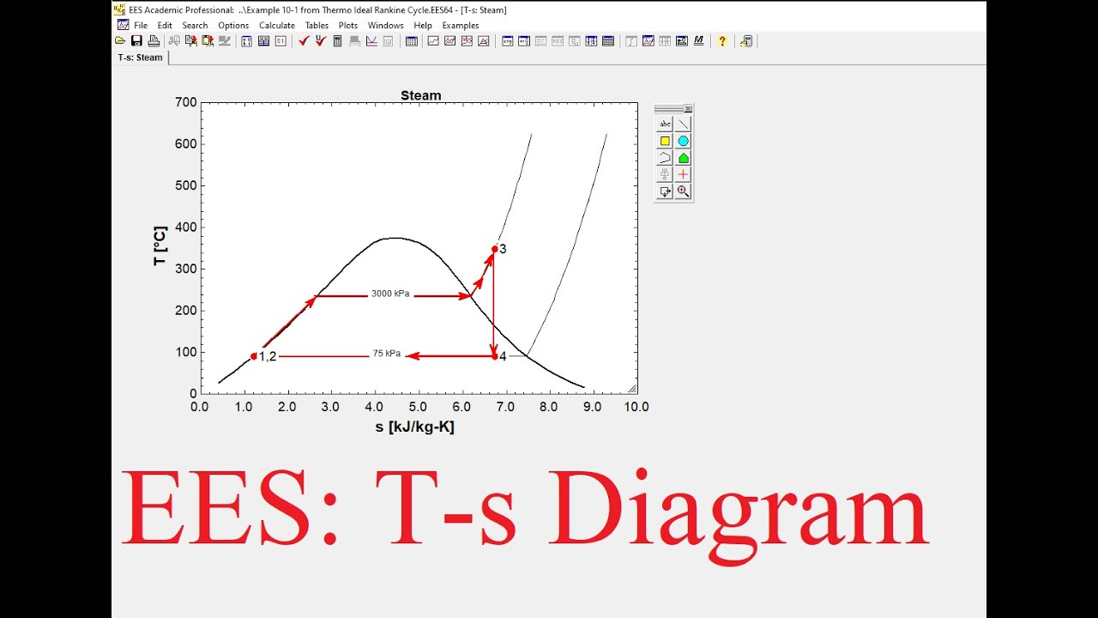This screenshot has width=1098, height=618.
Task: Click the Min/Max graph icon in toolbar
Action: [371, 41]
